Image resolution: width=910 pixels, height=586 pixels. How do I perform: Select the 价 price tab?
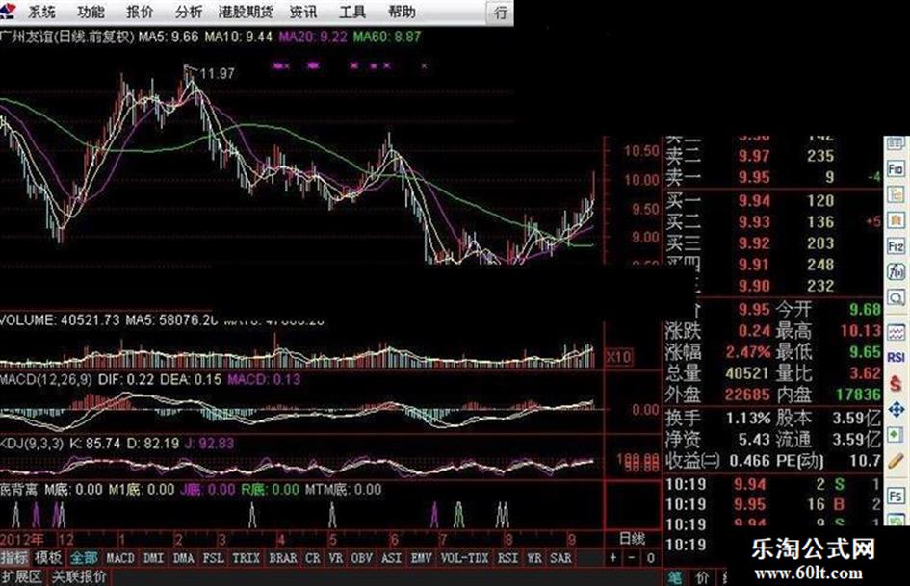[x=702, y=578]
